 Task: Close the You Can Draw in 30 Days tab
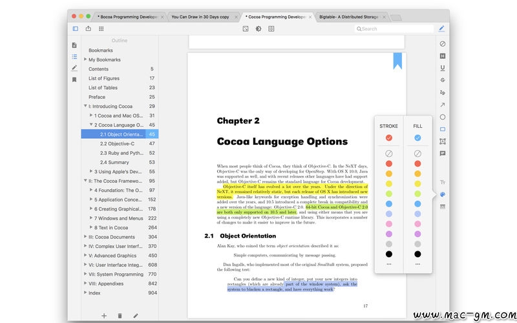click(x=236, y=17)
